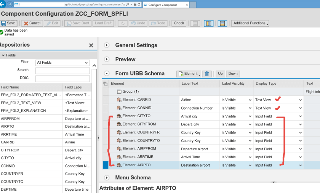
Task: Switch to the Configure Component browser tab
Action: (x=166, y=5)
